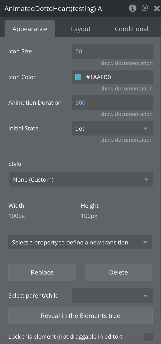This screenshot has width=161, height=344.
Task: Select the Appearance tab
Action: (30, 29)
